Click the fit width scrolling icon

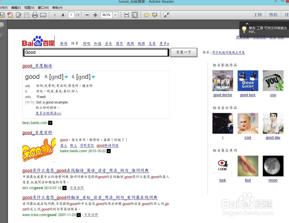tap(127, 15)
